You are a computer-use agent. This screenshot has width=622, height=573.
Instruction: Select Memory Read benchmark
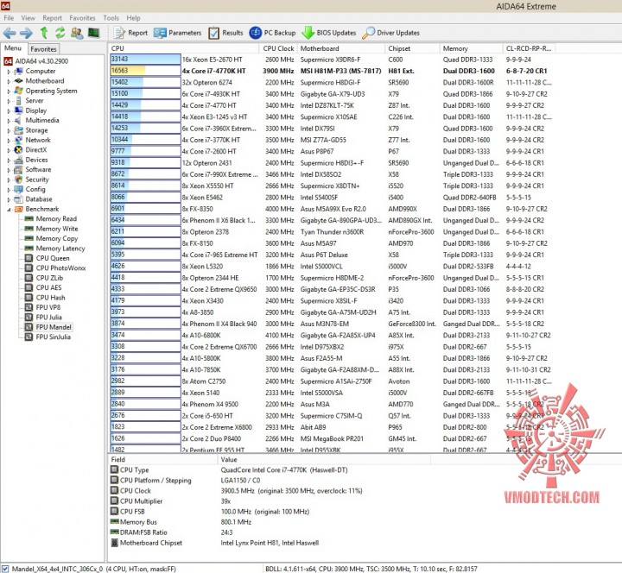[56, 218]
